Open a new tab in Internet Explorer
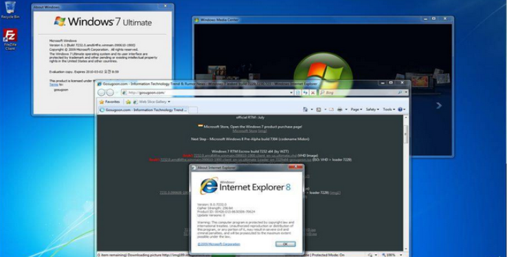This screenshot has height=257, width=507. (x=193, y=110)
